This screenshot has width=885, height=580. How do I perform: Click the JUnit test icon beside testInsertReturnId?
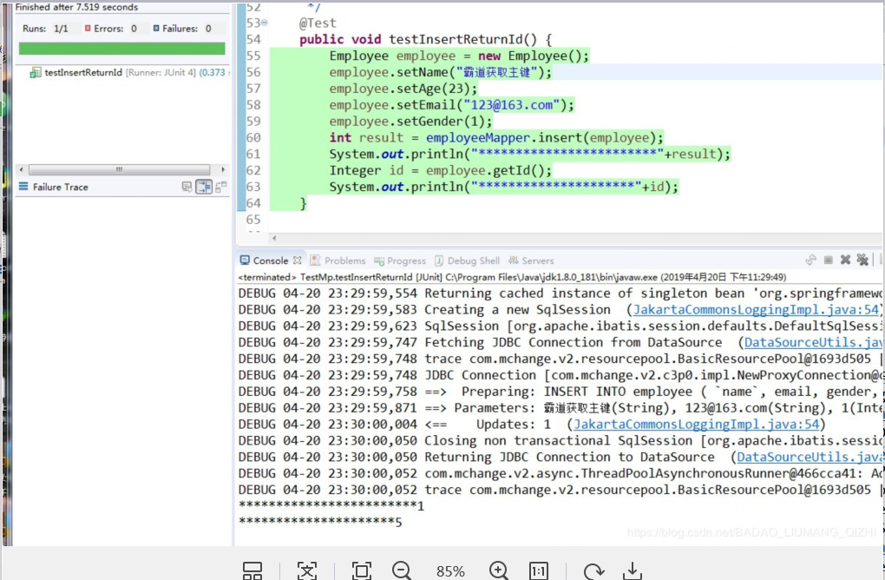click(x=35, y=72)
